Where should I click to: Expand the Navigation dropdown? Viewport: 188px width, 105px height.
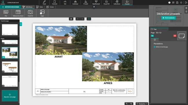point(142,104)
